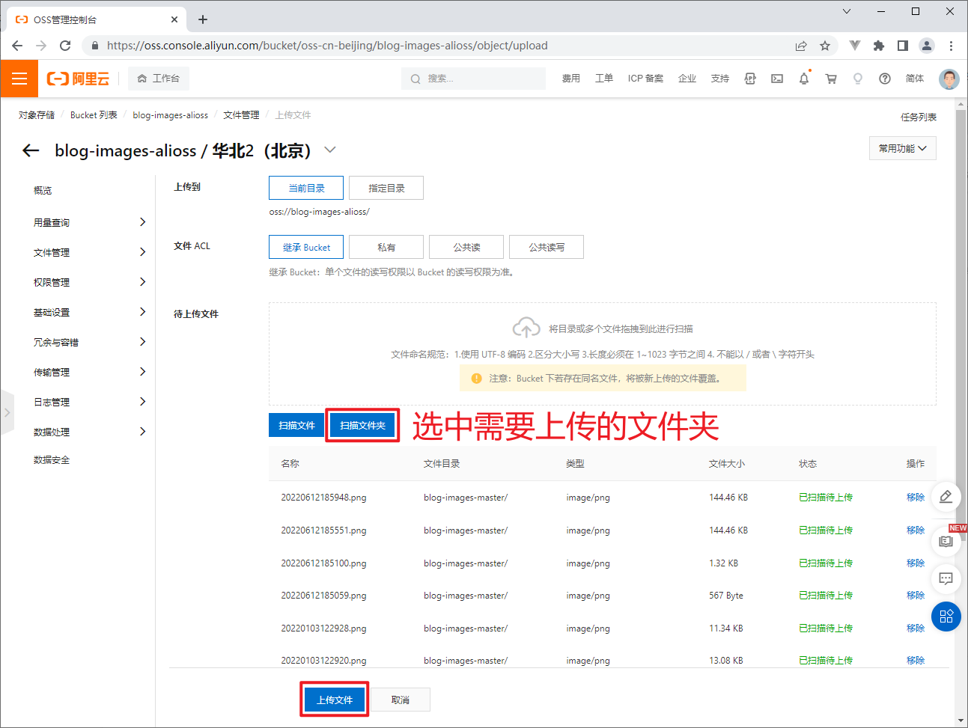Expand the collapsed left side handle
The width and height of the screenshot is (968, 728).
click(7, 412)
